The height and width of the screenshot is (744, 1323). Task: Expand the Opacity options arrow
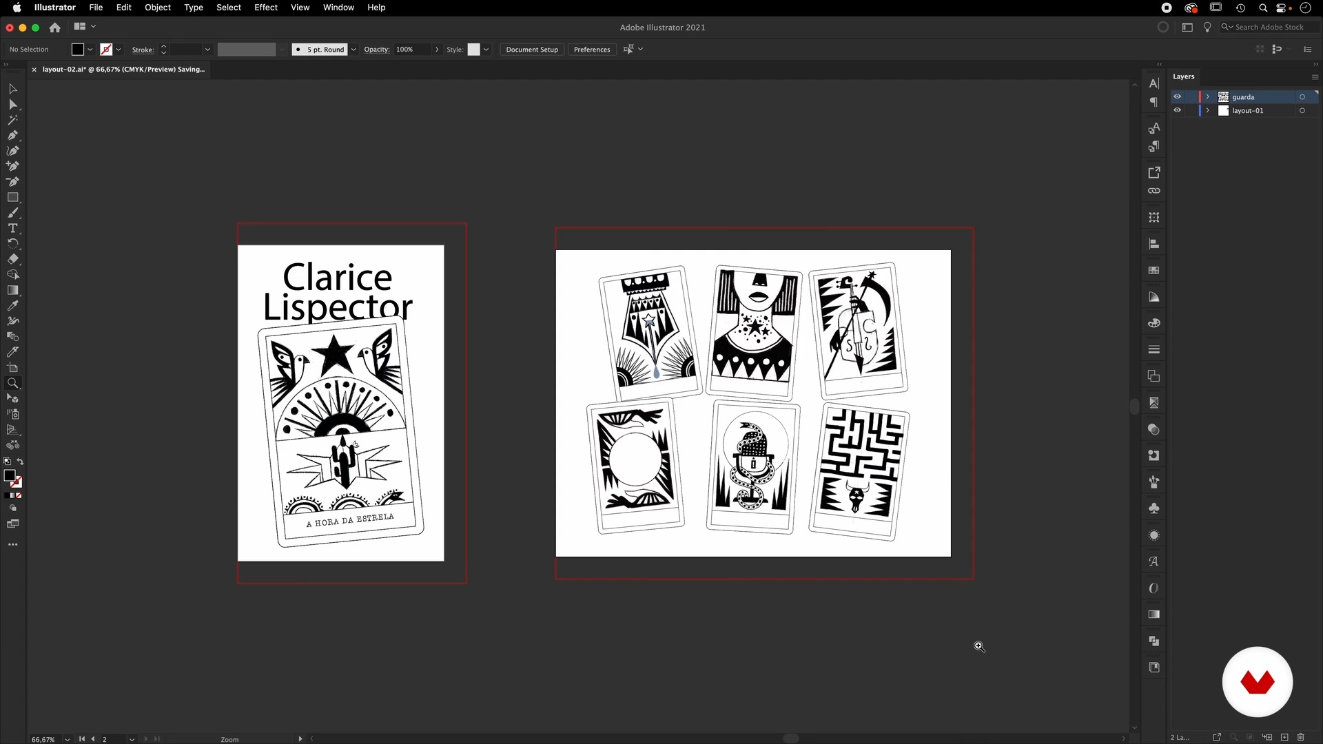(x=437, y=50)
